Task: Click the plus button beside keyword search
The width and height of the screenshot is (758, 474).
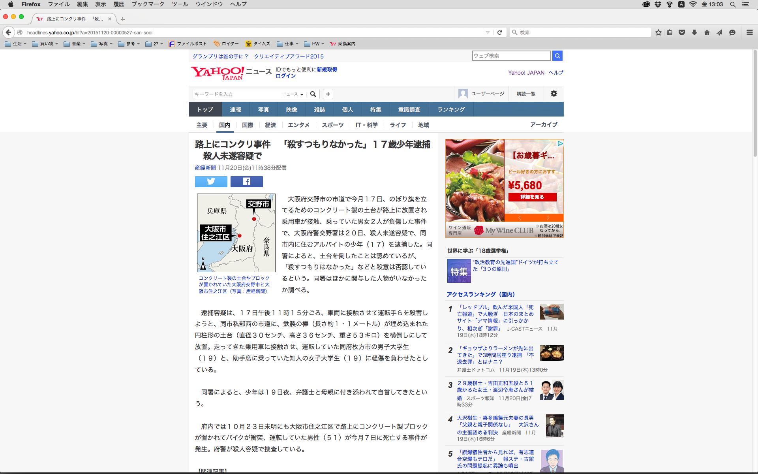Action: [x=328, y=94]
